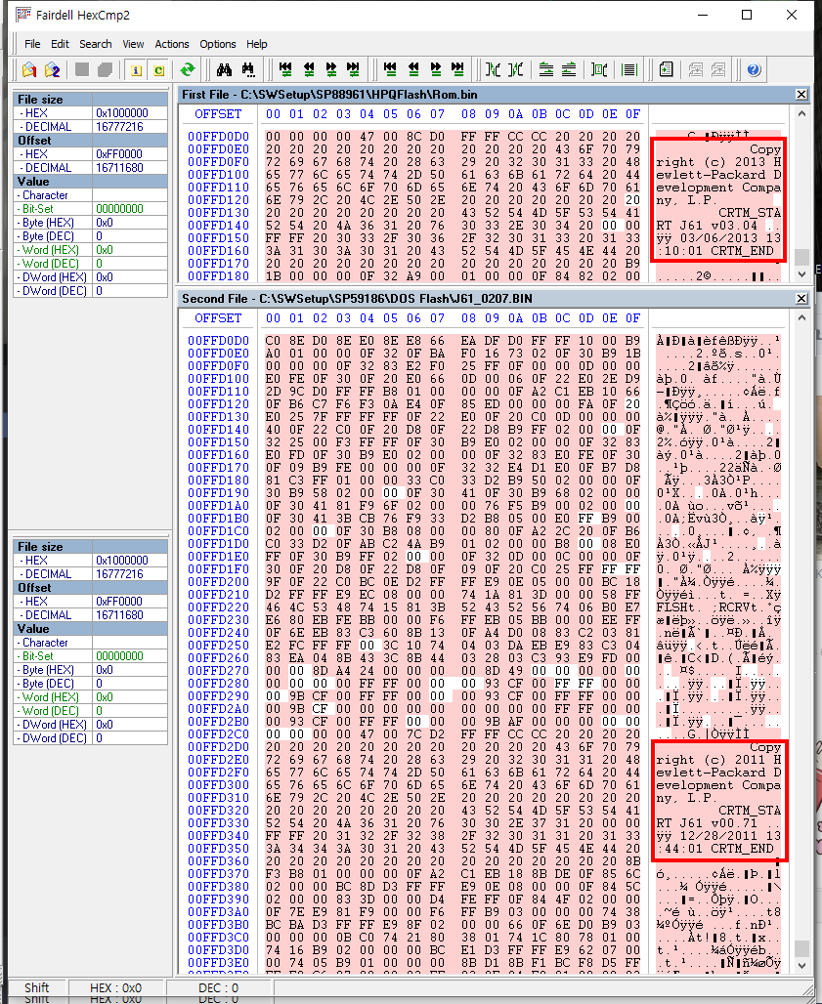Open the first file via toolbar icon
Image resolution: width=822 pixels, height=1004 pixels.
click(x=29, y=69)
